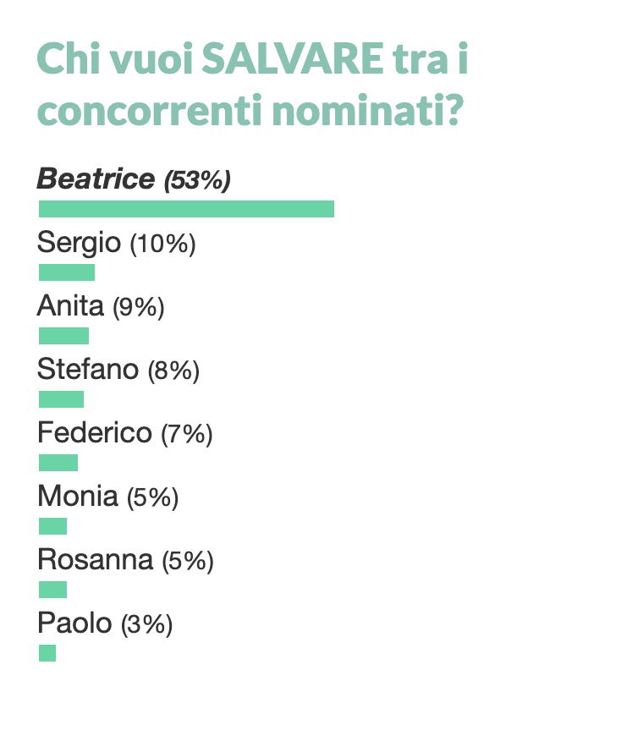Click Federico's green result bar

tap(58, 463)
